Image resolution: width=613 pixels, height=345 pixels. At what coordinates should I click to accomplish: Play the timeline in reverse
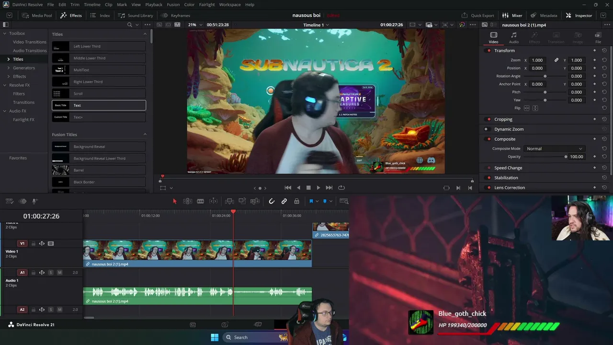[298, 188]
